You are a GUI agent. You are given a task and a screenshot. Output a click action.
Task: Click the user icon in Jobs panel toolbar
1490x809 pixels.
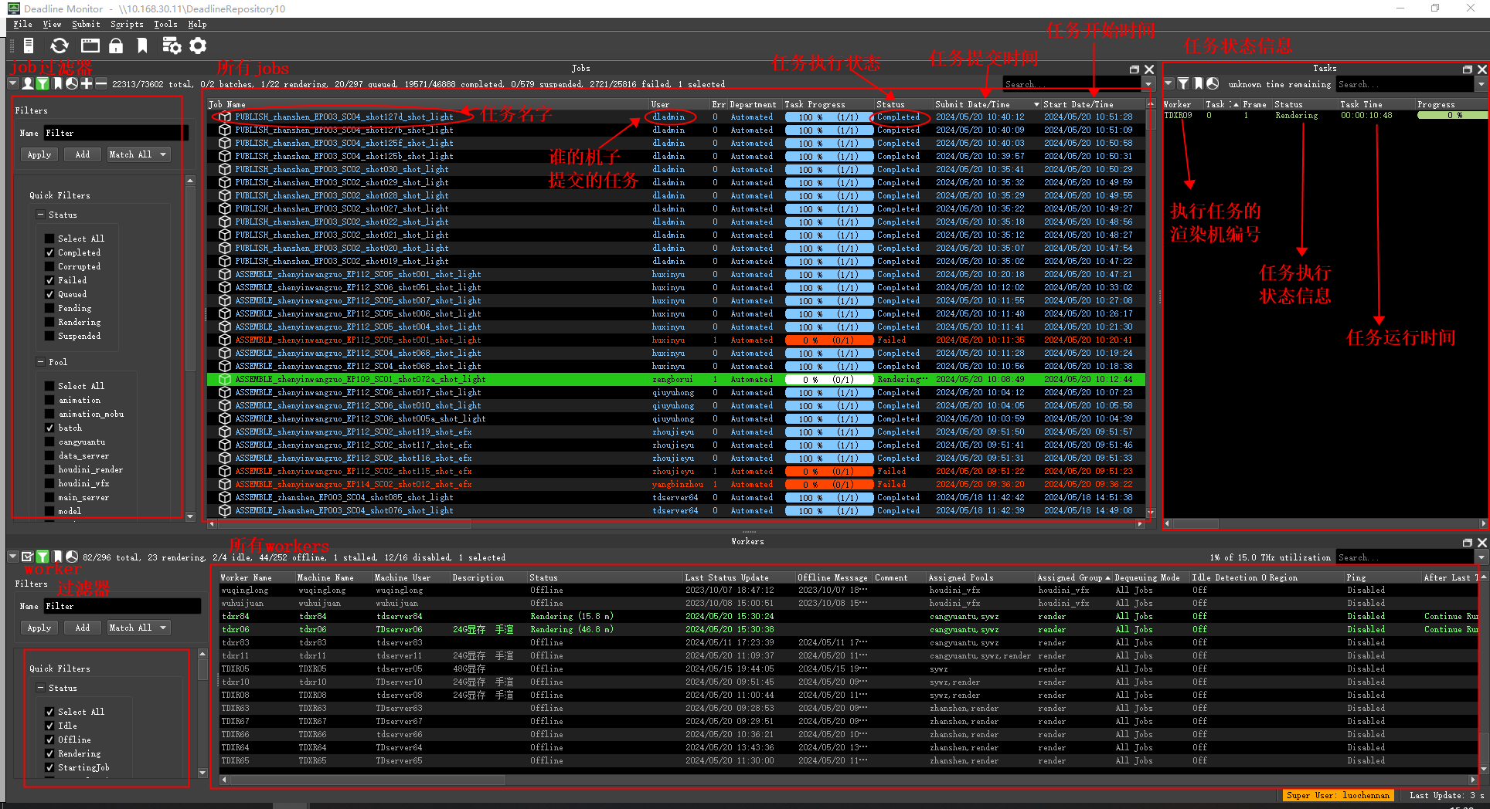[x=28, y=83]
